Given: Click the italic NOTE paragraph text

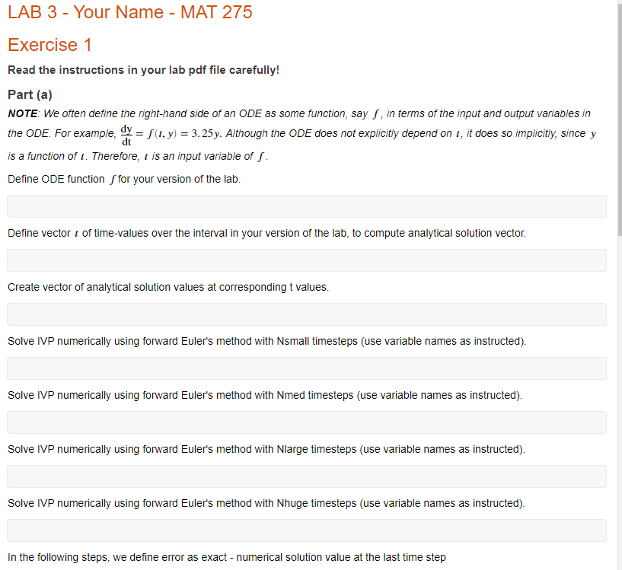Looking at the screenshot, I should (305, 113).
